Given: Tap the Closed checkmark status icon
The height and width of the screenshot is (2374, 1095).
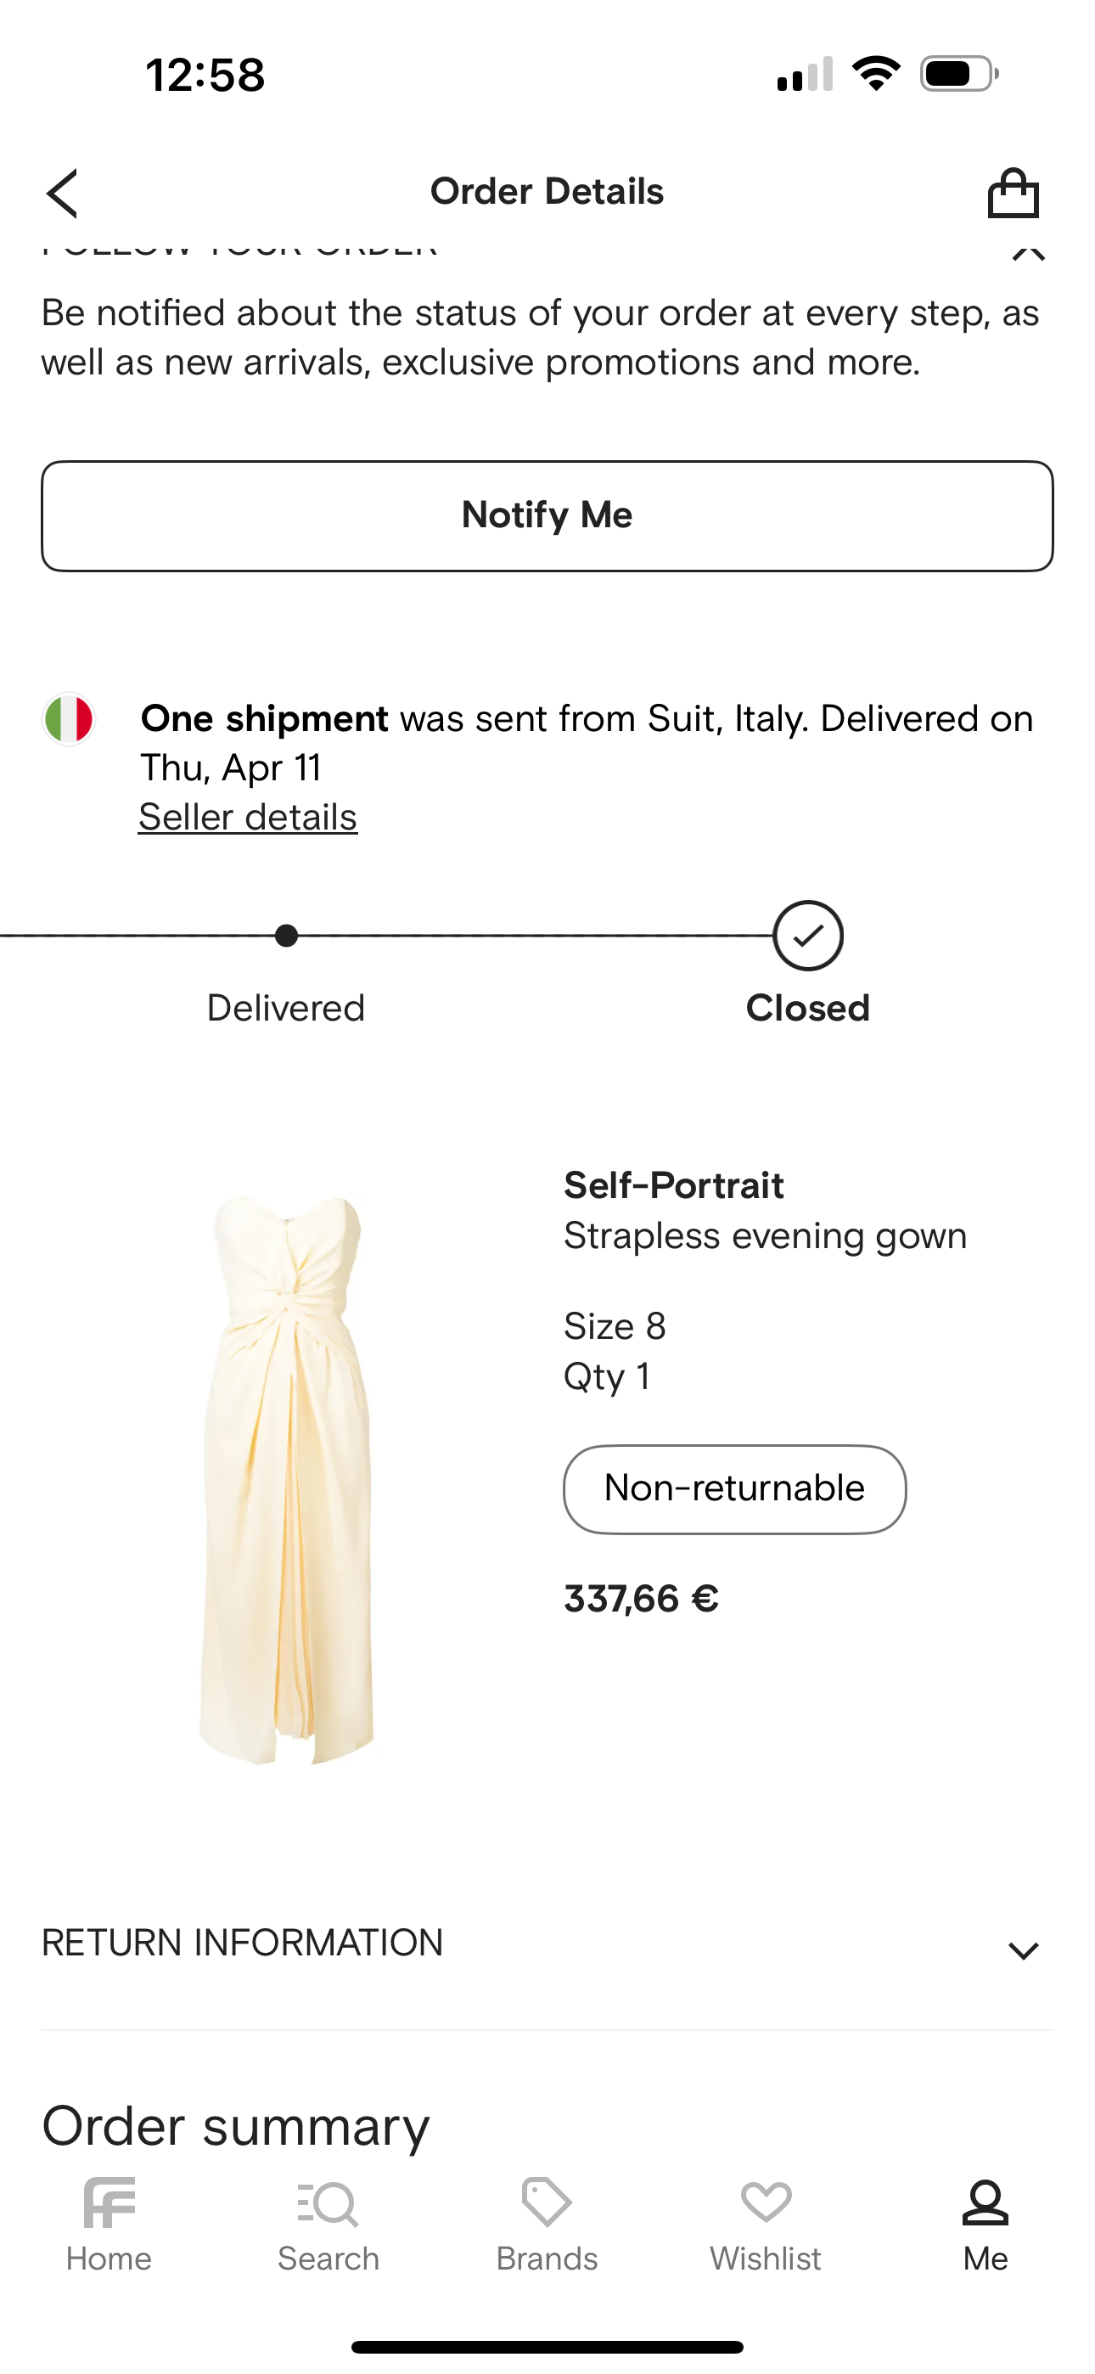Looking at the screenshot, I should click(807, 936).
